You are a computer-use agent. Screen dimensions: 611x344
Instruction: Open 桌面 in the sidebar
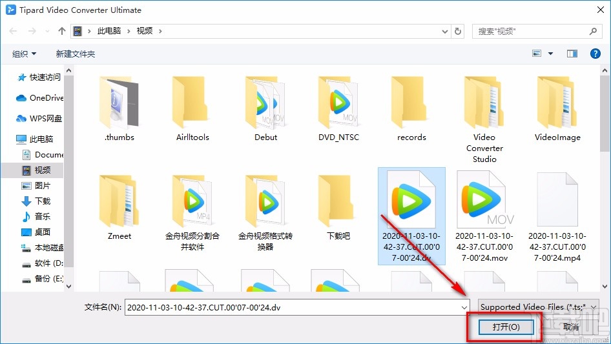(36, 232)
